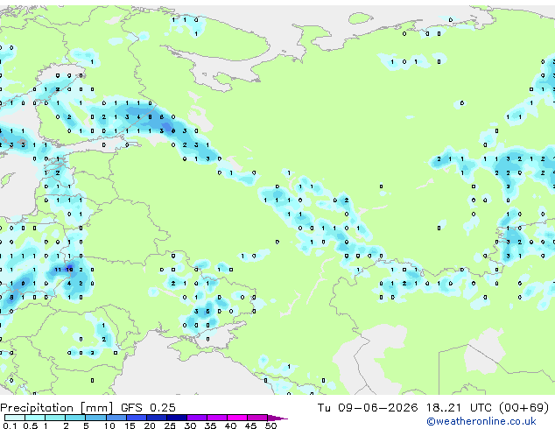555x429 pixels.
Task: Choose the 40–45 mm legend swatch
Action: point(237,418)
